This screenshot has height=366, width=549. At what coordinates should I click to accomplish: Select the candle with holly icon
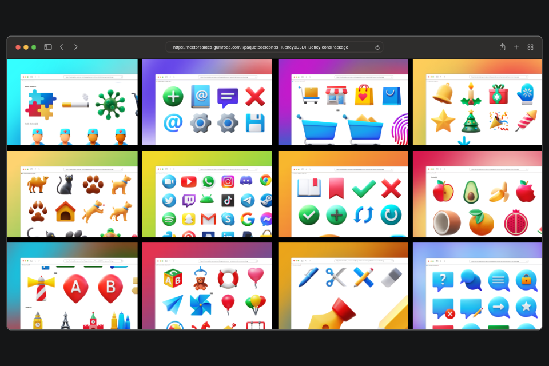(471, 94)
